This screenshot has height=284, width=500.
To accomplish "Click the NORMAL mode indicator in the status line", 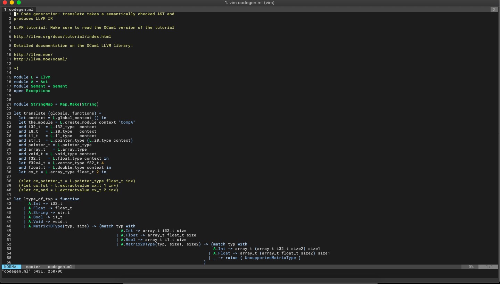I will coord(11,267).
